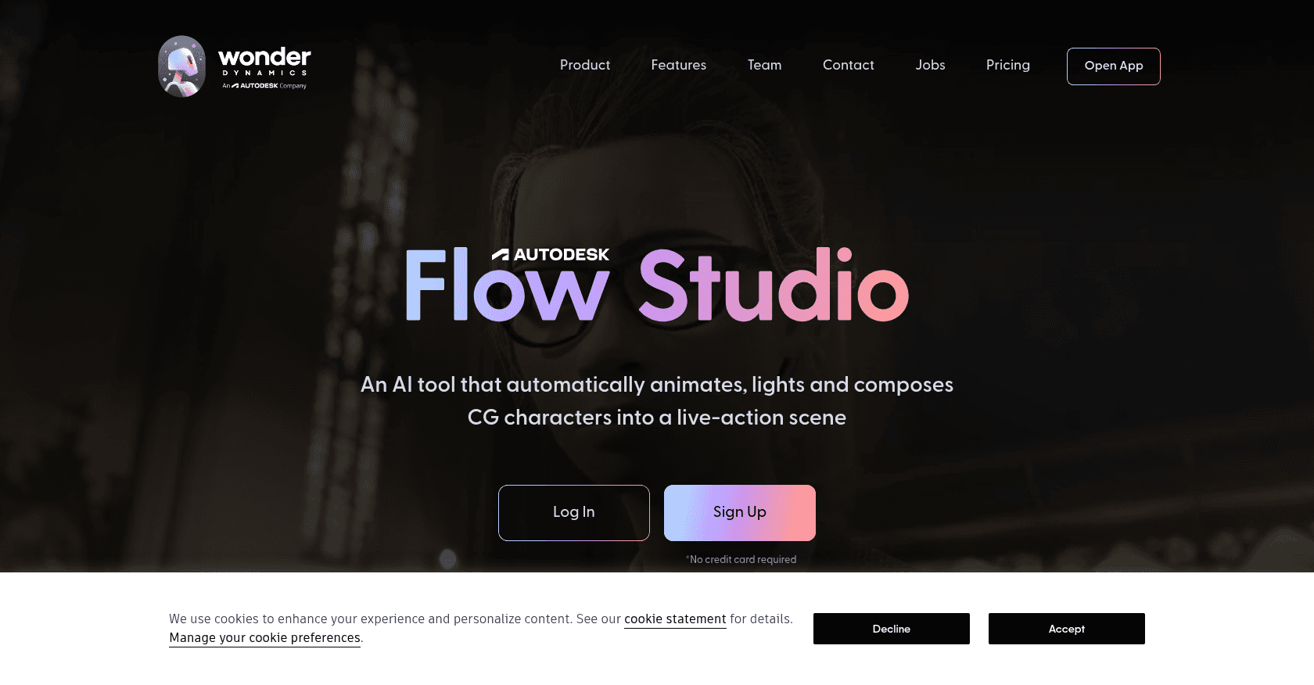This screenshot has height=685, width=1314.
Task: View the Pricing page
Action: pyautogui.click(x=1008, y=65)
